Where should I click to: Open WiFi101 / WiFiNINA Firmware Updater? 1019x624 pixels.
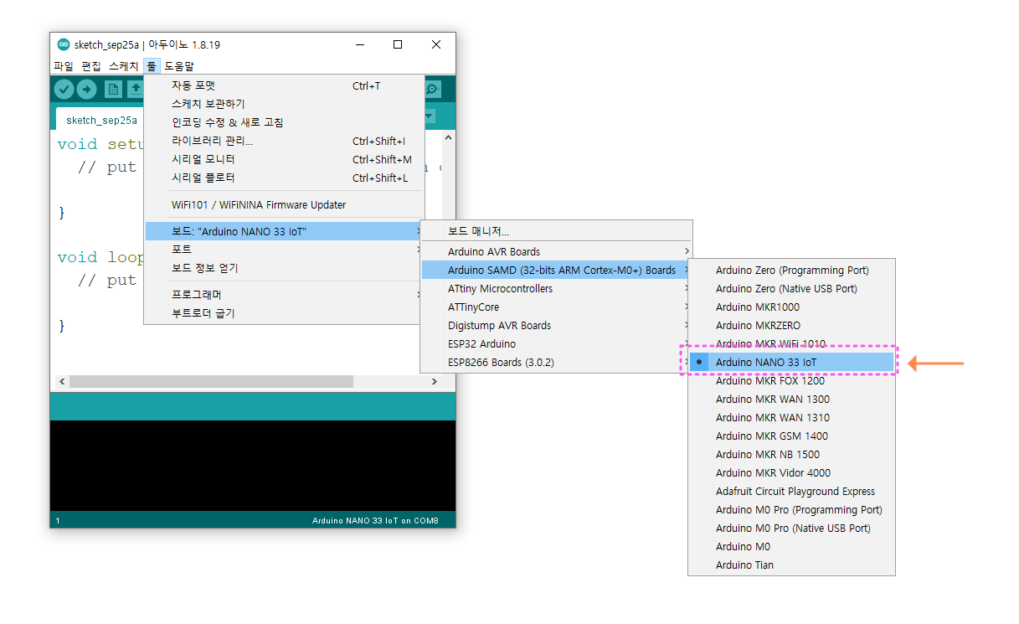pos(285,204)
